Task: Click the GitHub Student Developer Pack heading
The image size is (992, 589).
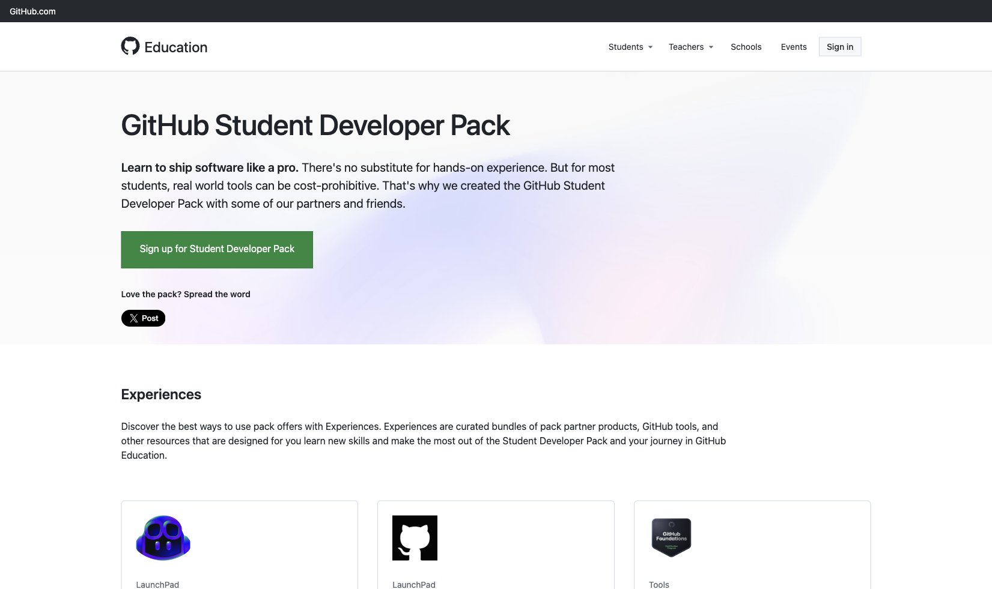Action: click(315, 125)
